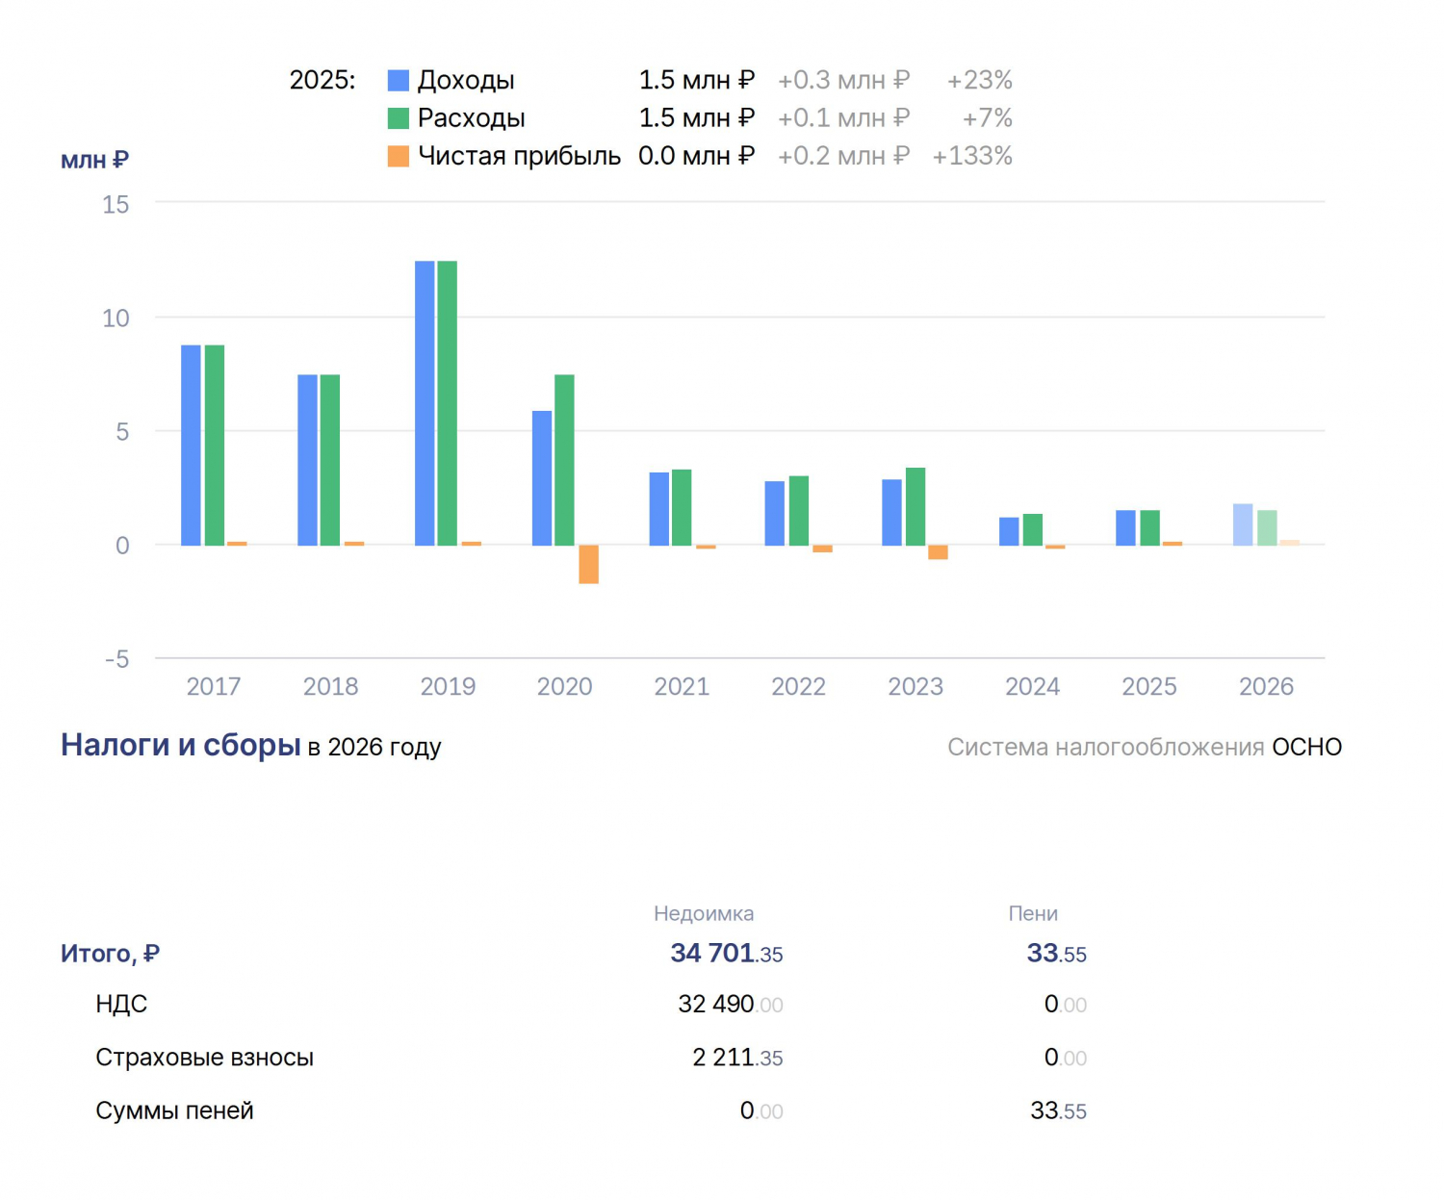Click the Налоги и сборы heading

181,745
